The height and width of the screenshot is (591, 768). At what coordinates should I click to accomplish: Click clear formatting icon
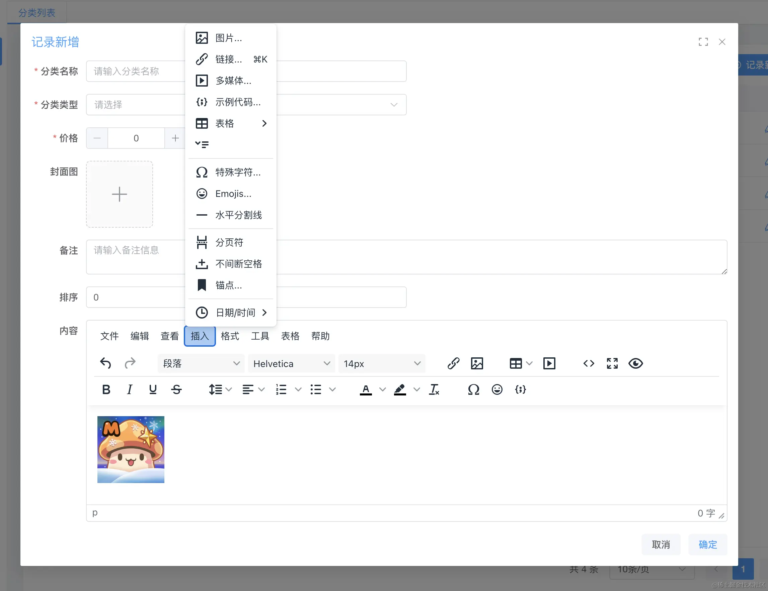(434, 389)
